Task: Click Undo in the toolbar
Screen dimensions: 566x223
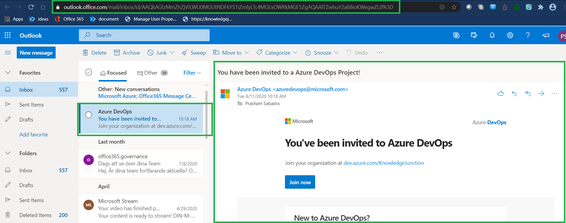Action: tap(357, 53)
